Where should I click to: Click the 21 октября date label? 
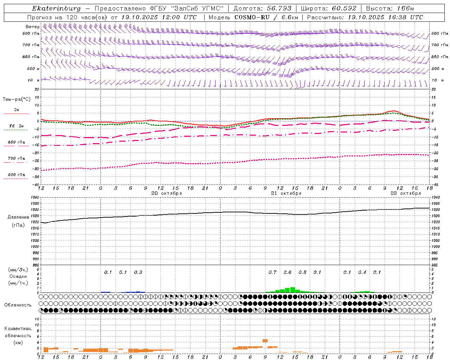click(x=286, y=193)
